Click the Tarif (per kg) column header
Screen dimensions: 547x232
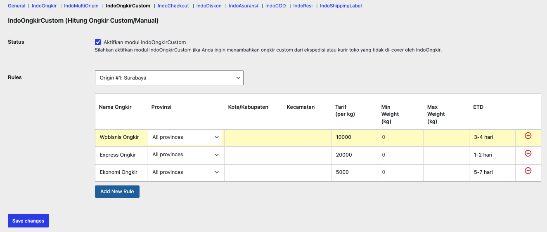pyautogui.click(x=345, y=110)
